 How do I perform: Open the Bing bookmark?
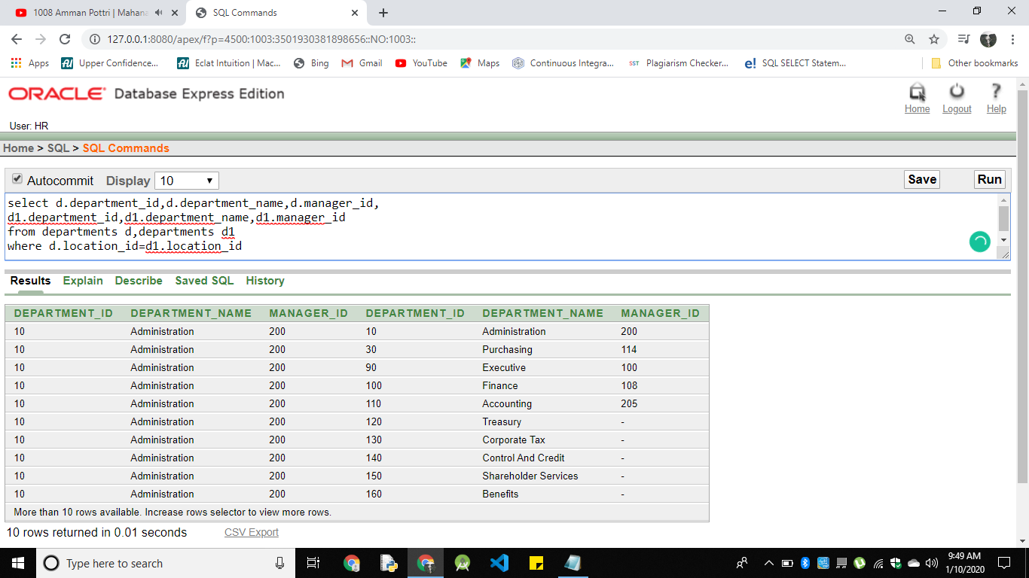[x=311, y=63]
